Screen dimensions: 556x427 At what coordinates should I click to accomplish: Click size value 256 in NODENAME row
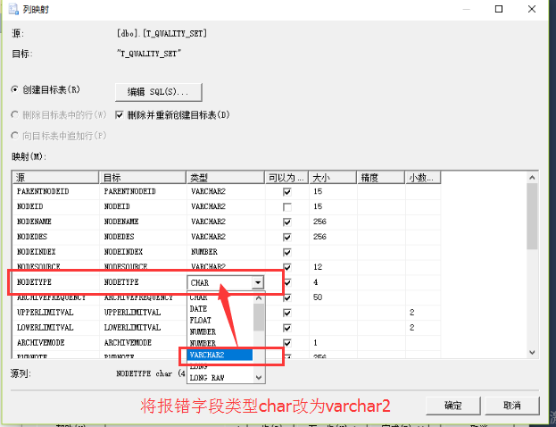point(319,222)
